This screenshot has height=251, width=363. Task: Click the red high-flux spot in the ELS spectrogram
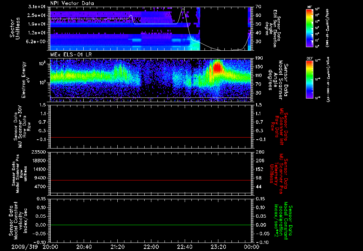tap(218, 68)
